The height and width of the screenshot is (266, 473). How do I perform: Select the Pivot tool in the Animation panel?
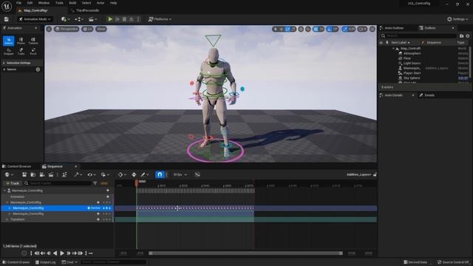pos(33,52)
